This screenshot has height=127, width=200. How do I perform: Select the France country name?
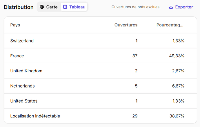coord(17,56)
